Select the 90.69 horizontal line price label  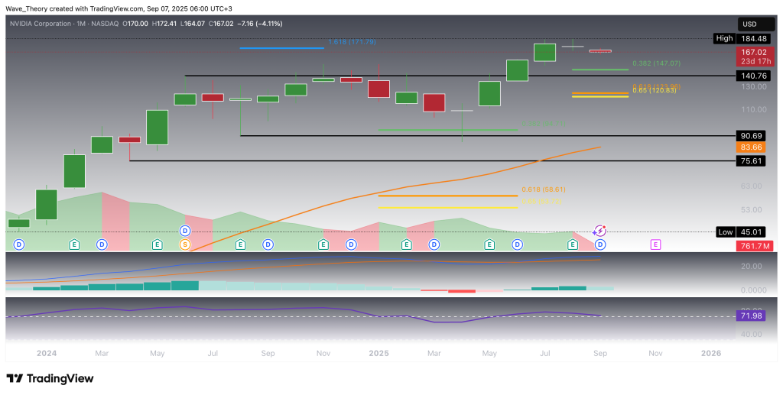[747, 136]
